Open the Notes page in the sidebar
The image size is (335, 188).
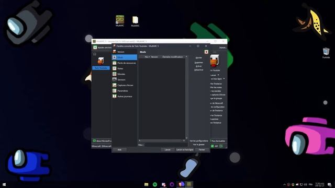click(125, 68)
